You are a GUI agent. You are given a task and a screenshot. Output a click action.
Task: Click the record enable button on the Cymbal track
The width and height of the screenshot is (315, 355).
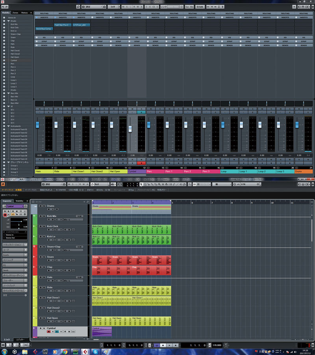click(49, 332)
